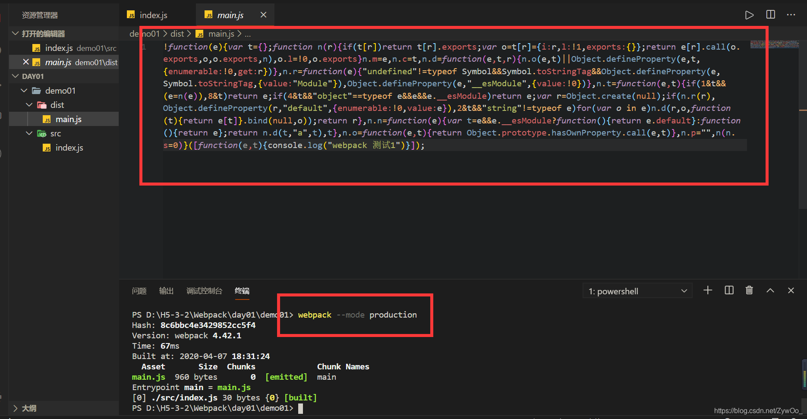Click the dist folder icon in the tree
The width and height of the screenshot is (807, 419).
tap(42, 105)
